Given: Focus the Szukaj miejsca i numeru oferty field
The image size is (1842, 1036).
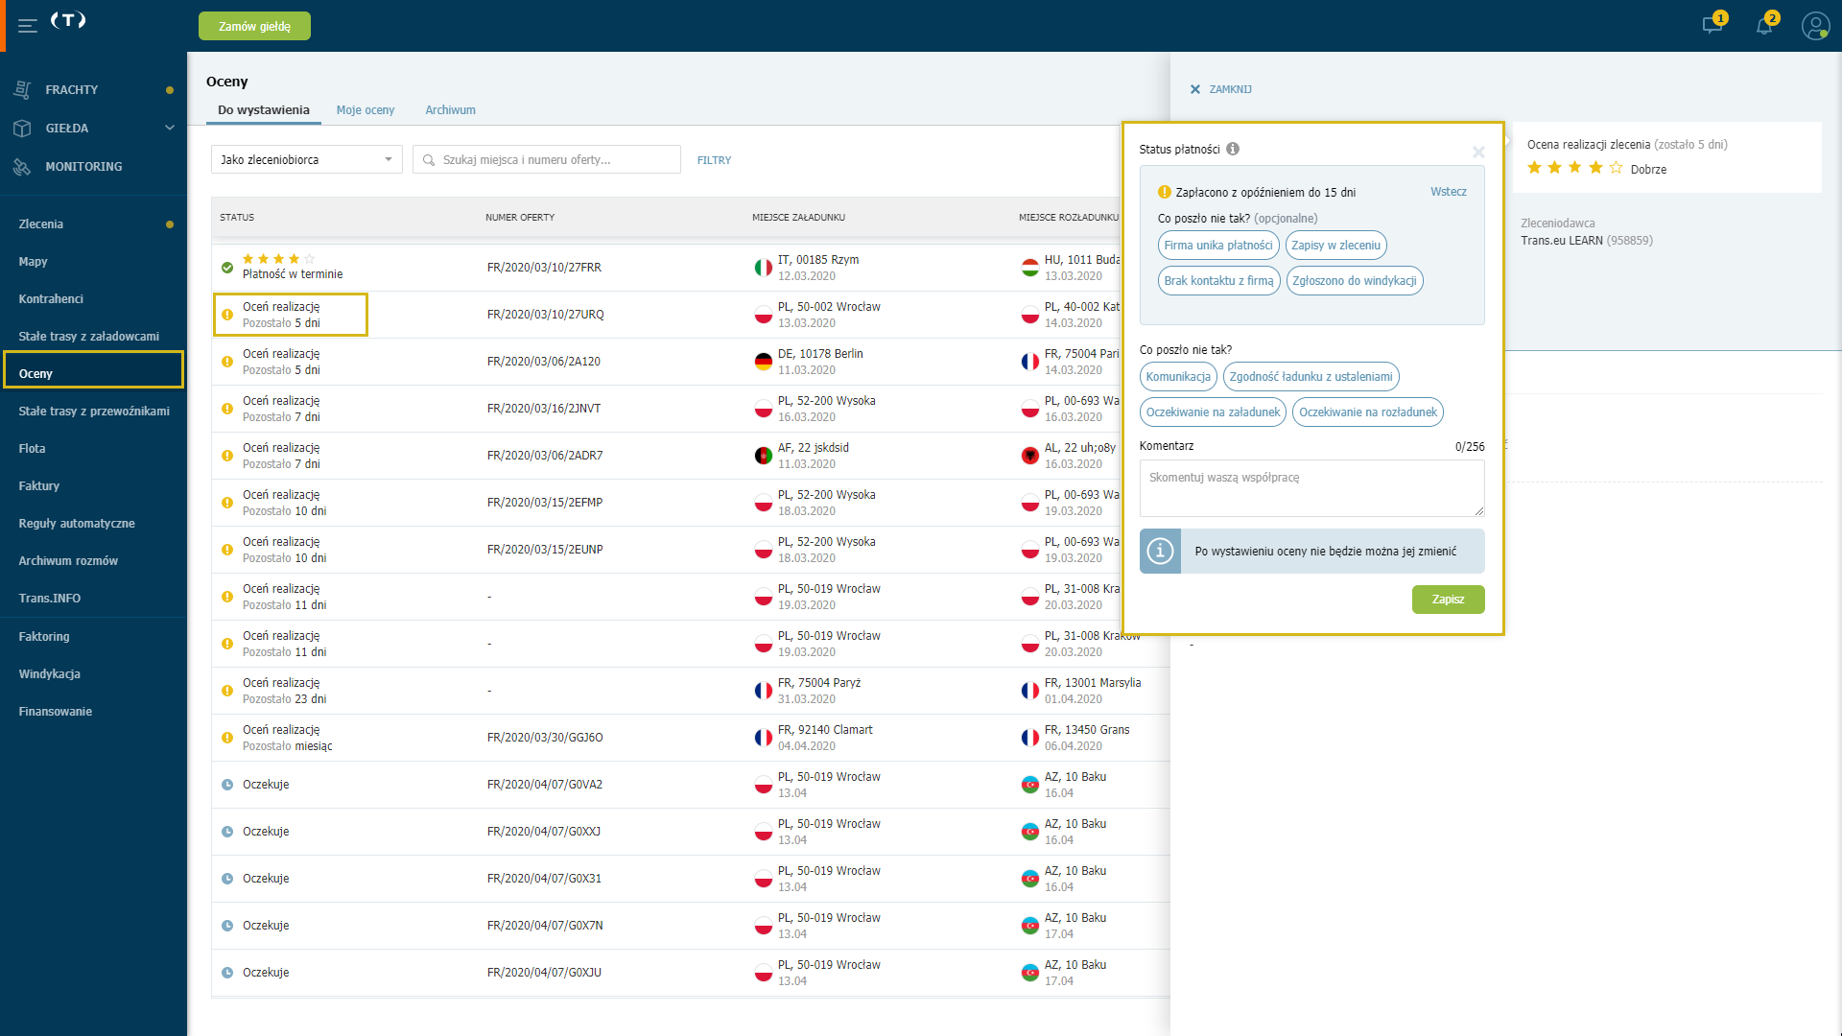Looking at the screenshot, I should [547, 159].
